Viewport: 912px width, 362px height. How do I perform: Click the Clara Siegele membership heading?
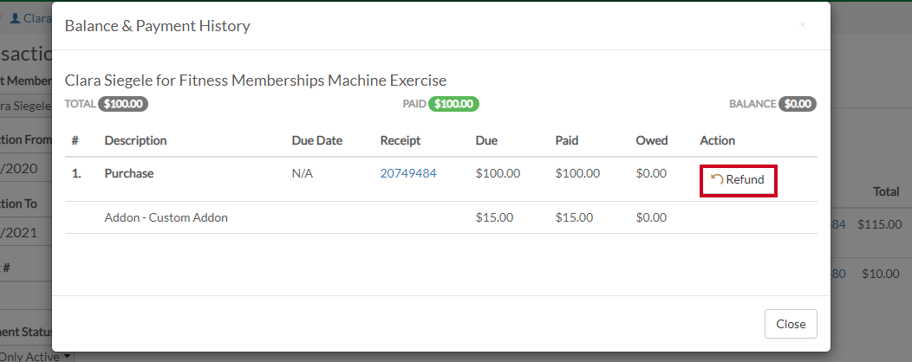tap(256, 81)
